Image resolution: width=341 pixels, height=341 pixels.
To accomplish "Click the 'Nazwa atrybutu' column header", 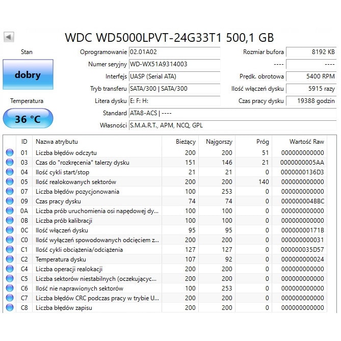I will pyautogui.click(x=57, y=142).
